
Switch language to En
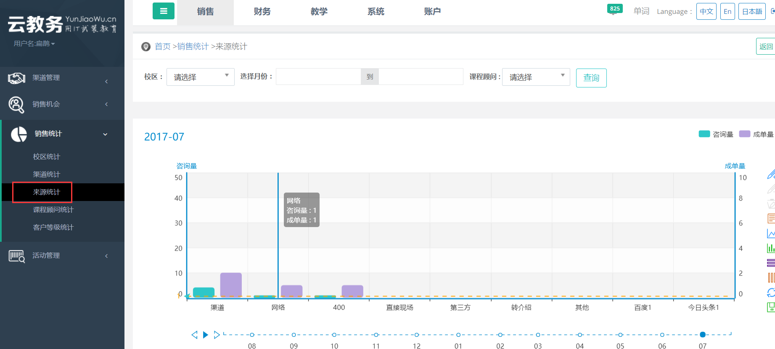[x=727, y=11]
